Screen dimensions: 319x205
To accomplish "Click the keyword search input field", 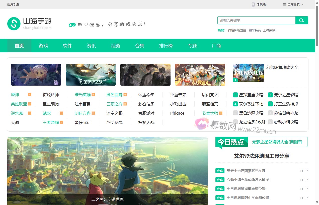I will click(256, 20).
